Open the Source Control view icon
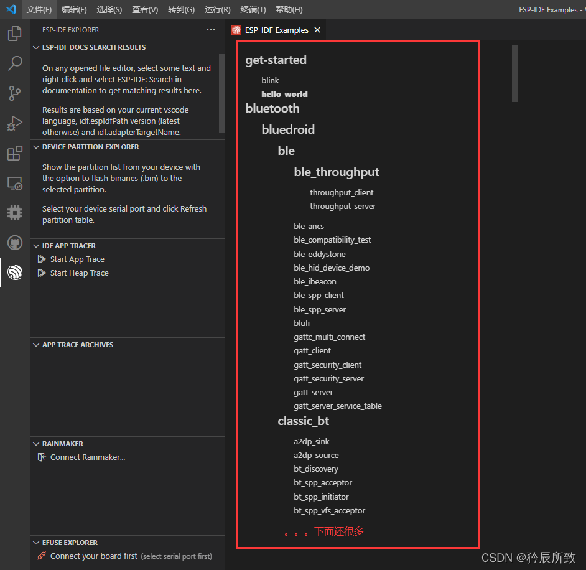This screenshot has height=570, width=586. [x=15, y=93]
